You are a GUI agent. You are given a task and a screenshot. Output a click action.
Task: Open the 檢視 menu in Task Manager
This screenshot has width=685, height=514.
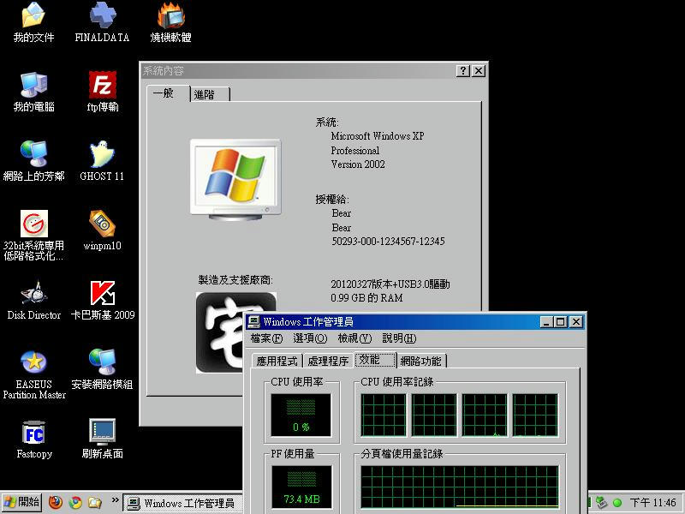(354, 338)
